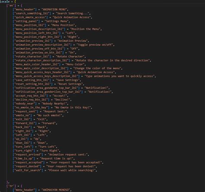This screenshot has width=205, height=192.
Task: Select the "exit_lbl" key
Action: 23,119
